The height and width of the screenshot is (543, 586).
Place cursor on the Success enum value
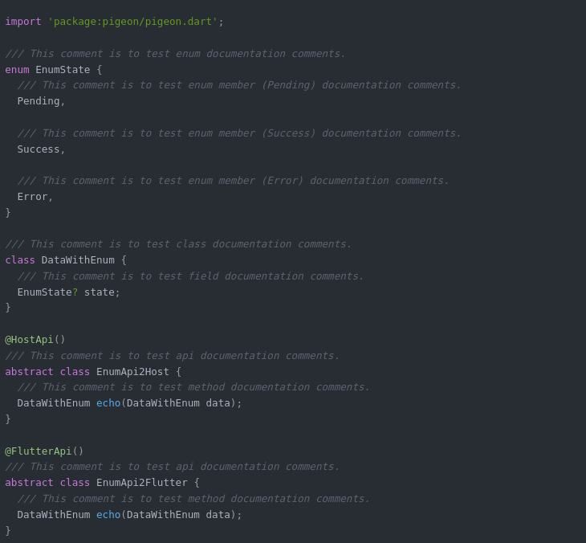pyautogui.click(x=39, y=149)
